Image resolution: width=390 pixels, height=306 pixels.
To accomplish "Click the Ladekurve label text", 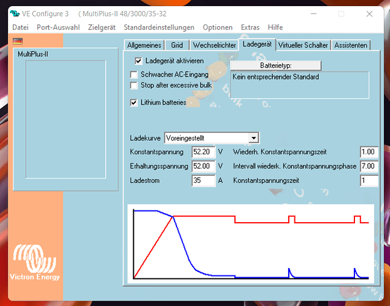I will (x=145, y=138).
